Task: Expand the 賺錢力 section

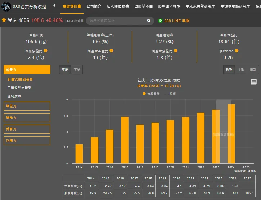Action: (27, 118)
